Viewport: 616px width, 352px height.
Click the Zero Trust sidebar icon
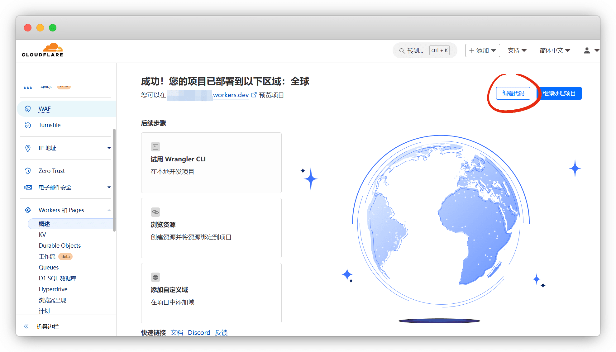pyautogui.click(x=28, y=171)
